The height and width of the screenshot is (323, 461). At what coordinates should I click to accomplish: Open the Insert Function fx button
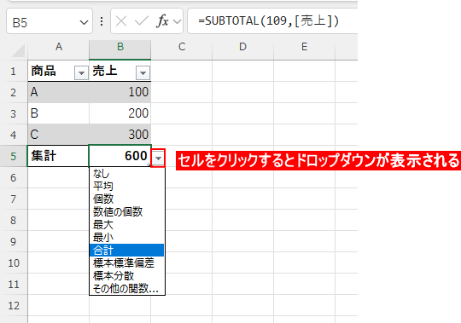[162, 21]
